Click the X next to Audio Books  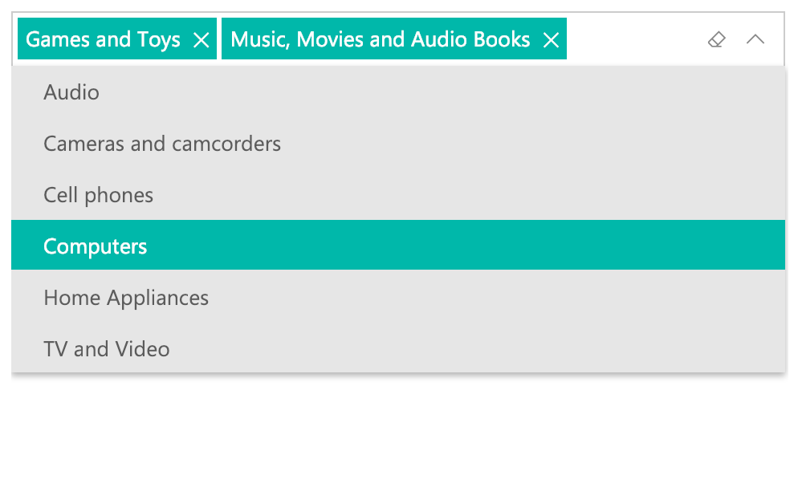551,39
